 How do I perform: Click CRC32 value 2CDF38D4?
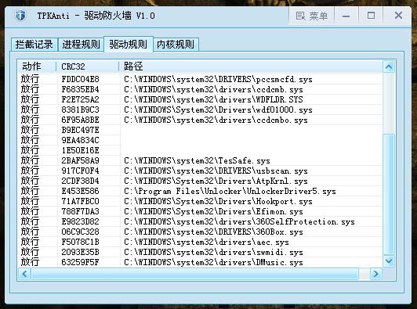click(x=80, y=181)
